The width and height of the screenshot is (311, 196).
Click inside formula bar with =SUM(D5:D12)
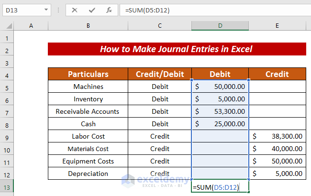coord(215,10)
